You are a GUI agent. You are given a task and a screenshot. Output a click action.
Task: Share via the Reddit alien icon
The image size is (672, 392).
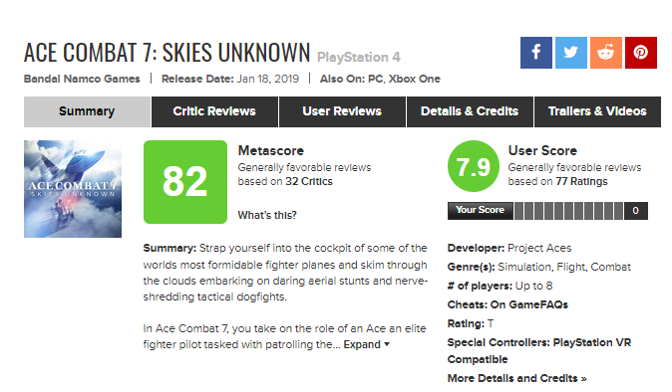pos(606,53)
